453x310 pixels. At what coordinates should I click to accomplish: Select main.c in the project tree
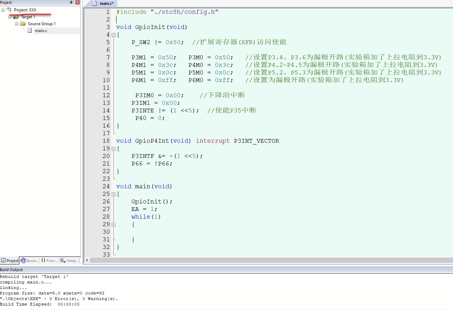pyautogui.click(x=41, y=31)
